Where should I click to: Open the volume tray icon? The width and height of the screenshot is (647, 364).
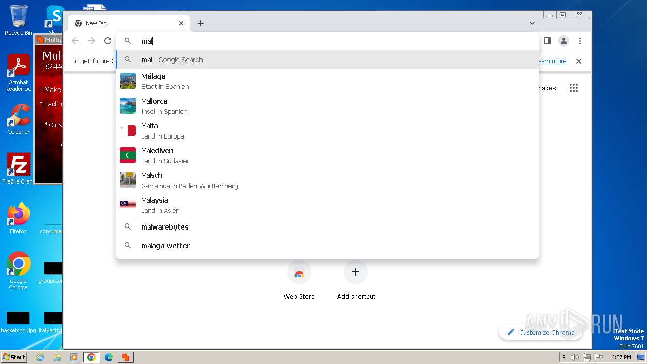click(x=575, y=357)
